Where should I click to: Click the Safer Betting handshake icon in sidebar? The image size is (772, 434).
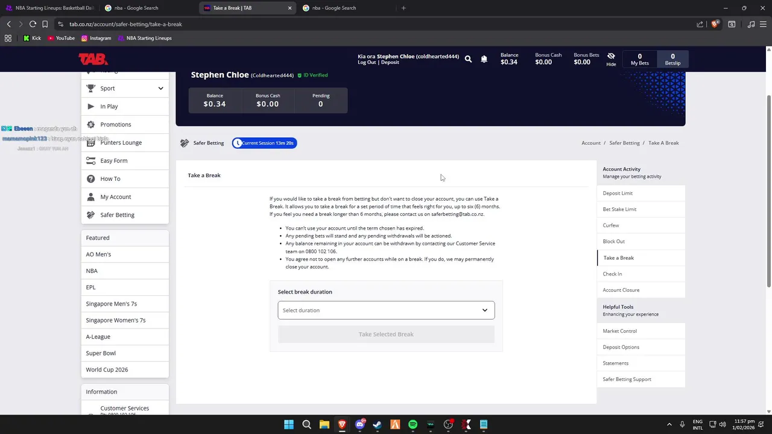point(90,215)
